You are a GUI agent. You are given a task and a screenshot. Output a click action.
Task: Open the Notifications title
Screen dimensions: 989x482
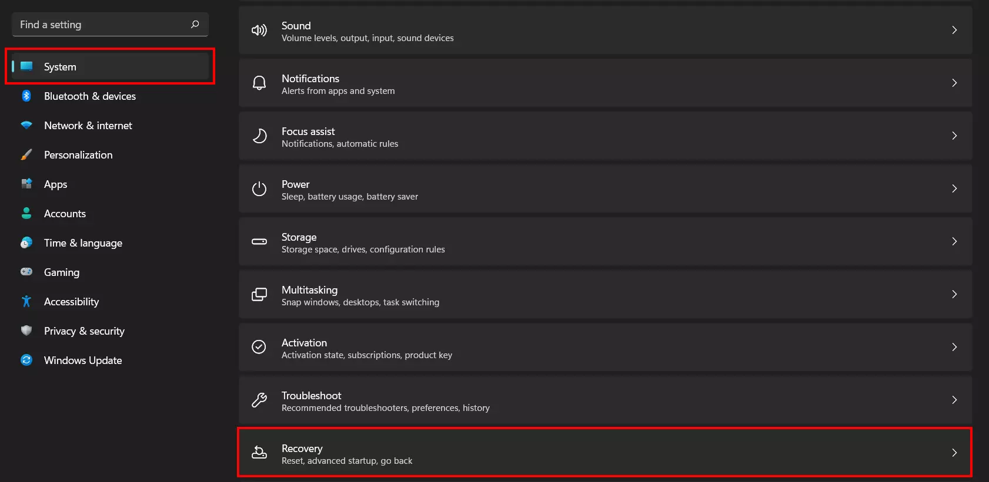point(310,79)
